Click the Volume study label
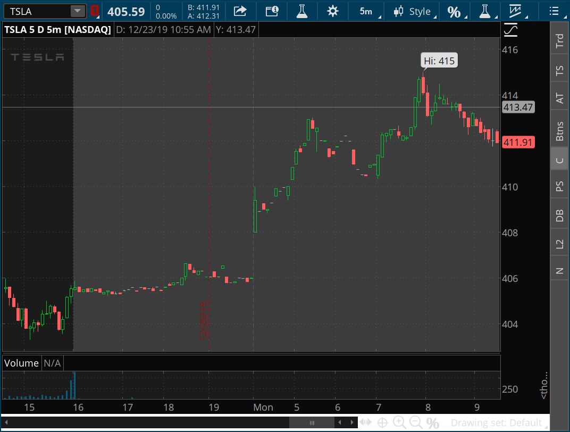This screenshot has height=432, width=570. (x=21, y=363)
